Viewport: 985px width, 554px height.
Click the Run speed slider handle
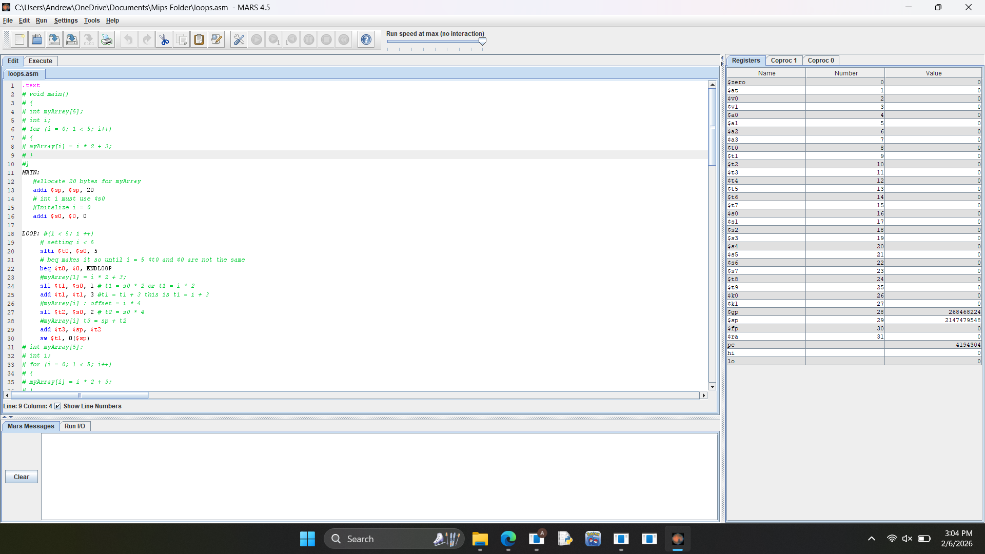pos(482,42)
